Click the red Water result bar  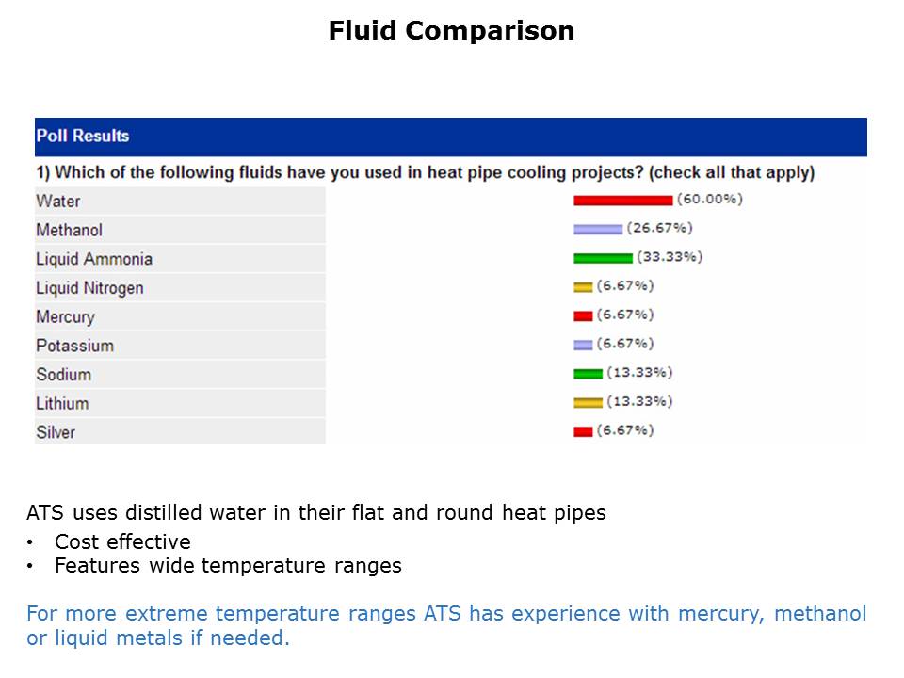[x=622, y=200]
